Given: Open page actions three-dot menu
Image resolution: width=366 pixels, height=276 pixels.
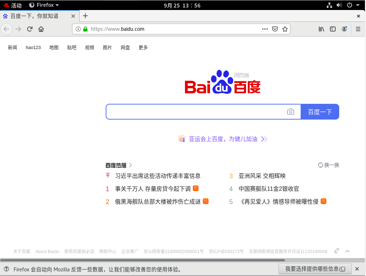Looking at the screenshot, I should [x=265, y=29].
